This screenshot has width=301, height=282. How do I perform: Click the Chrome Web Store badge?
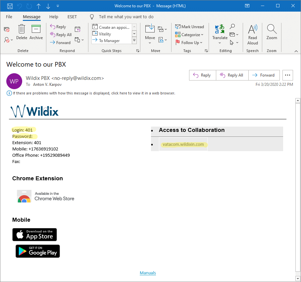[x=46, y=196]
